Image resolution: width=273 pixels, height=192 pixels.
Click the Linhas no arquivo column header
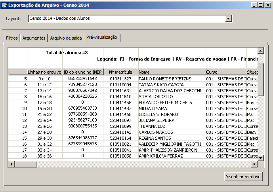tap(44, 72)
